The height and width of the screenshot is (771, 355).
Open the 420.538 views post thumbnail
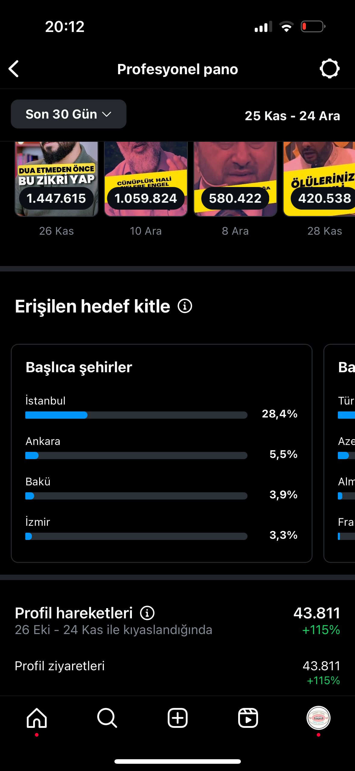click(x=319, y=179)
